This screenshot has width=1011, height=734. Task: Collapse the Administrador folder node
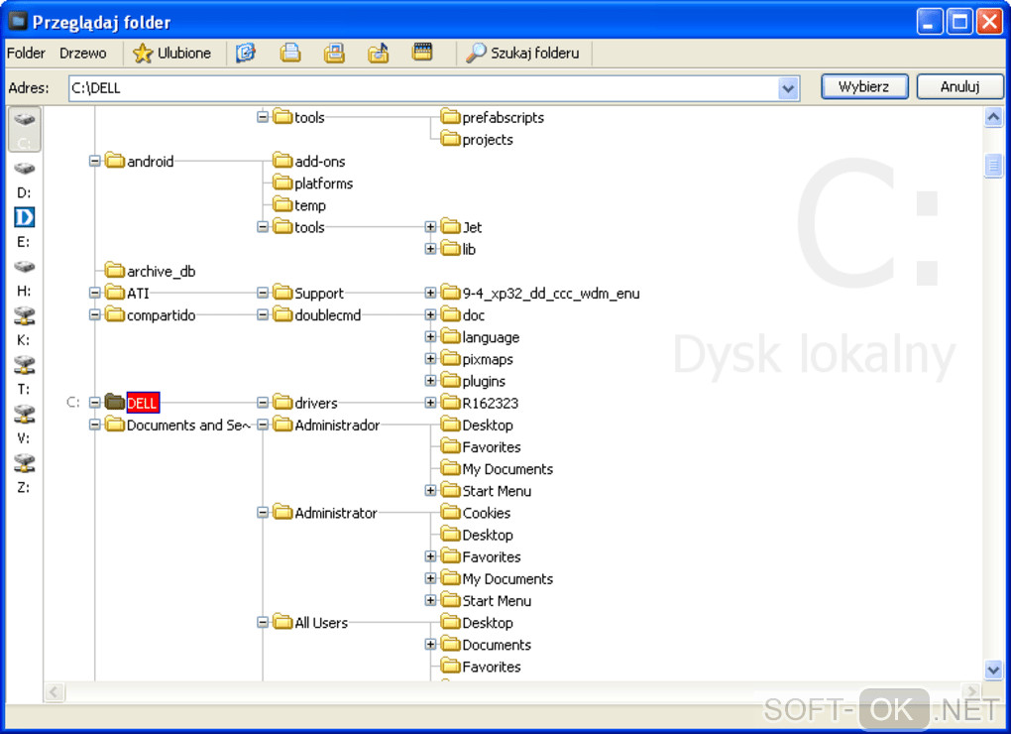coord(263,425)
